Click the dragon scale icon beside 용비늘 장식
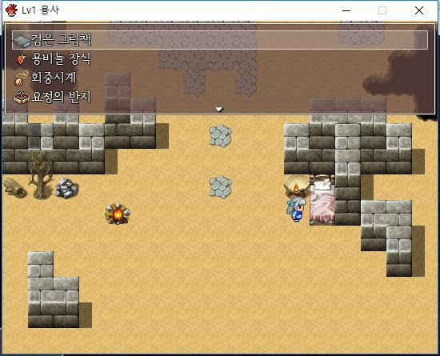This screenshot has height=356, width=440. (22, 59)
